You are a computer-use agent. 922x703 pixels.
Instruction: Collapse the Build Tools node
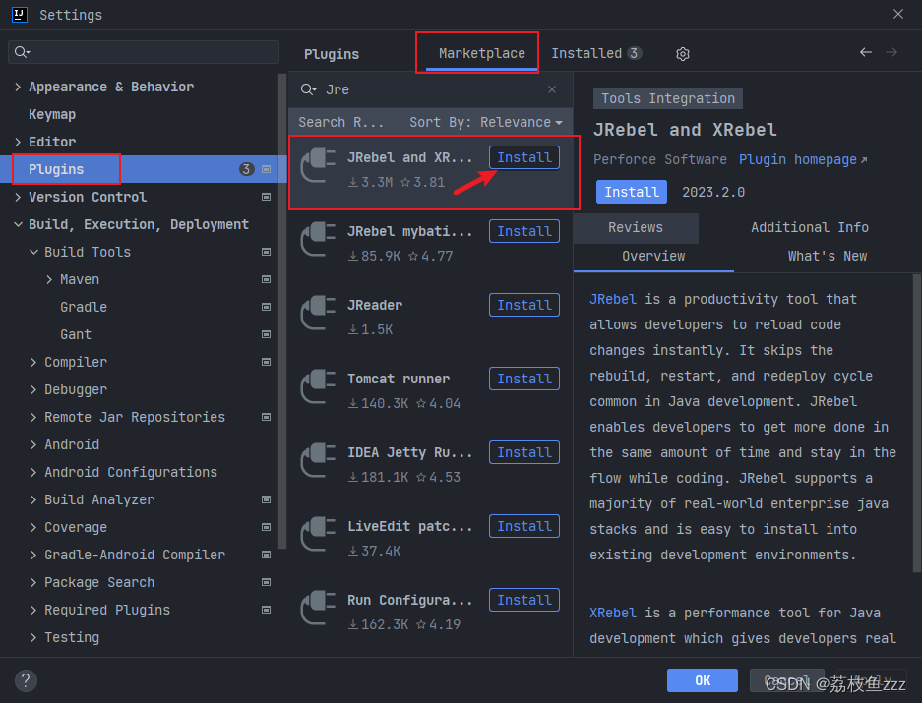point(33,252)
